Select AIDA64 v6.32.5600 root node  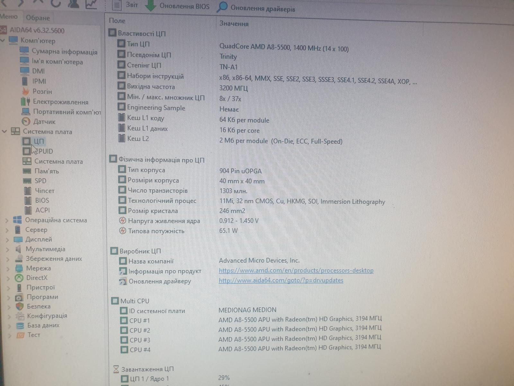37,31
